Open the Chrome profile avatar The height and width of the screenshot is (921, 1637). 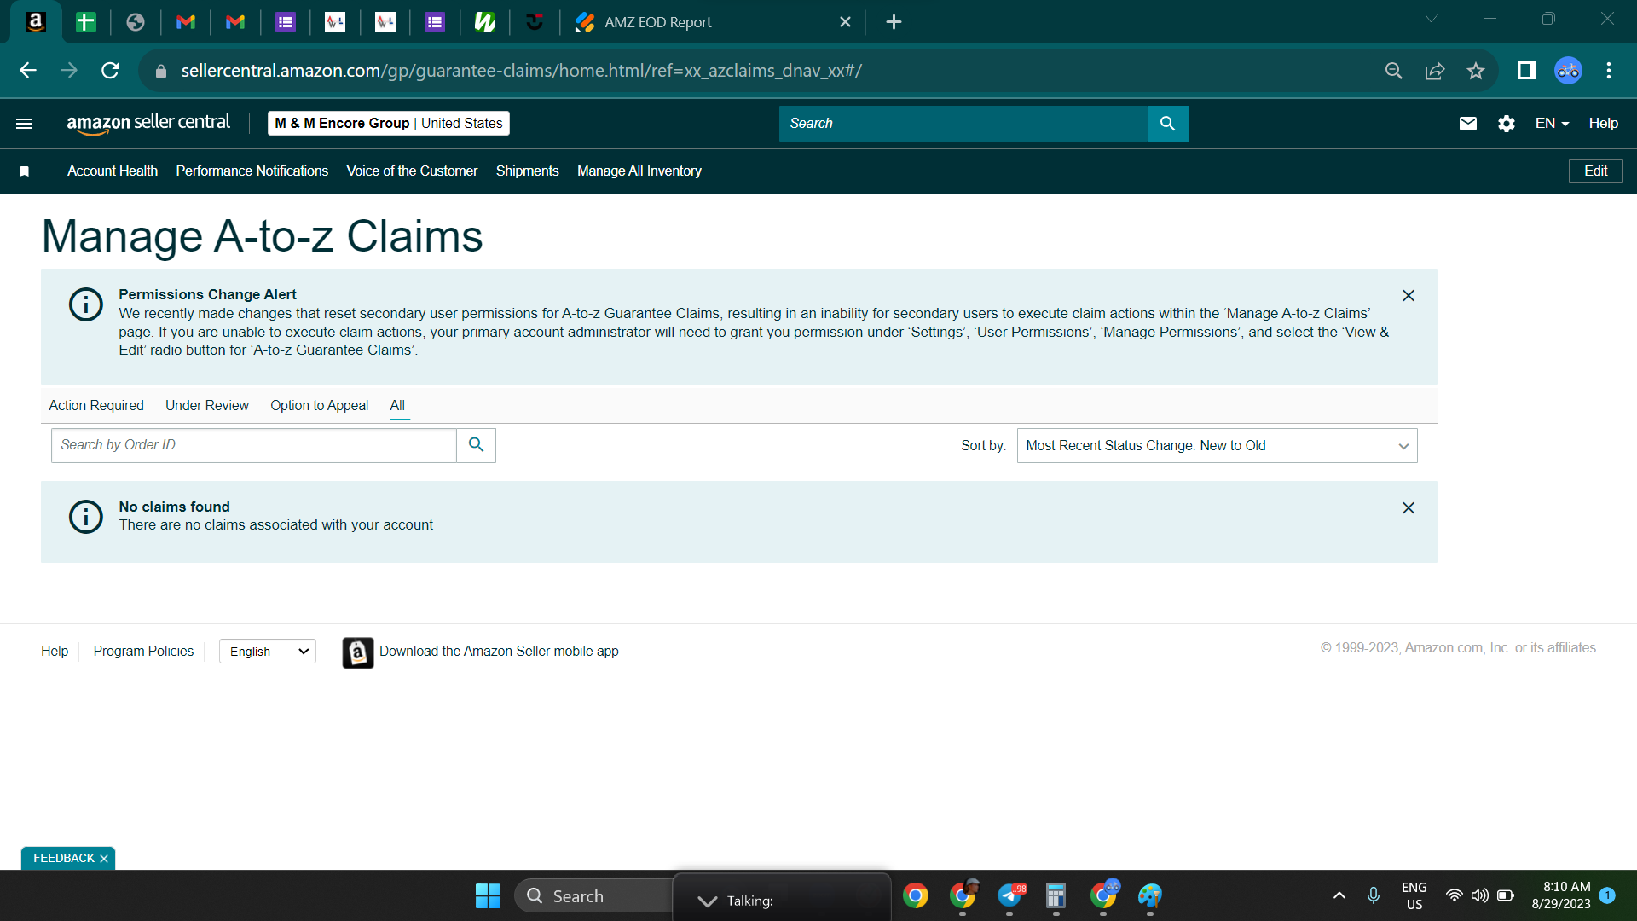(x=1568, y=71)
